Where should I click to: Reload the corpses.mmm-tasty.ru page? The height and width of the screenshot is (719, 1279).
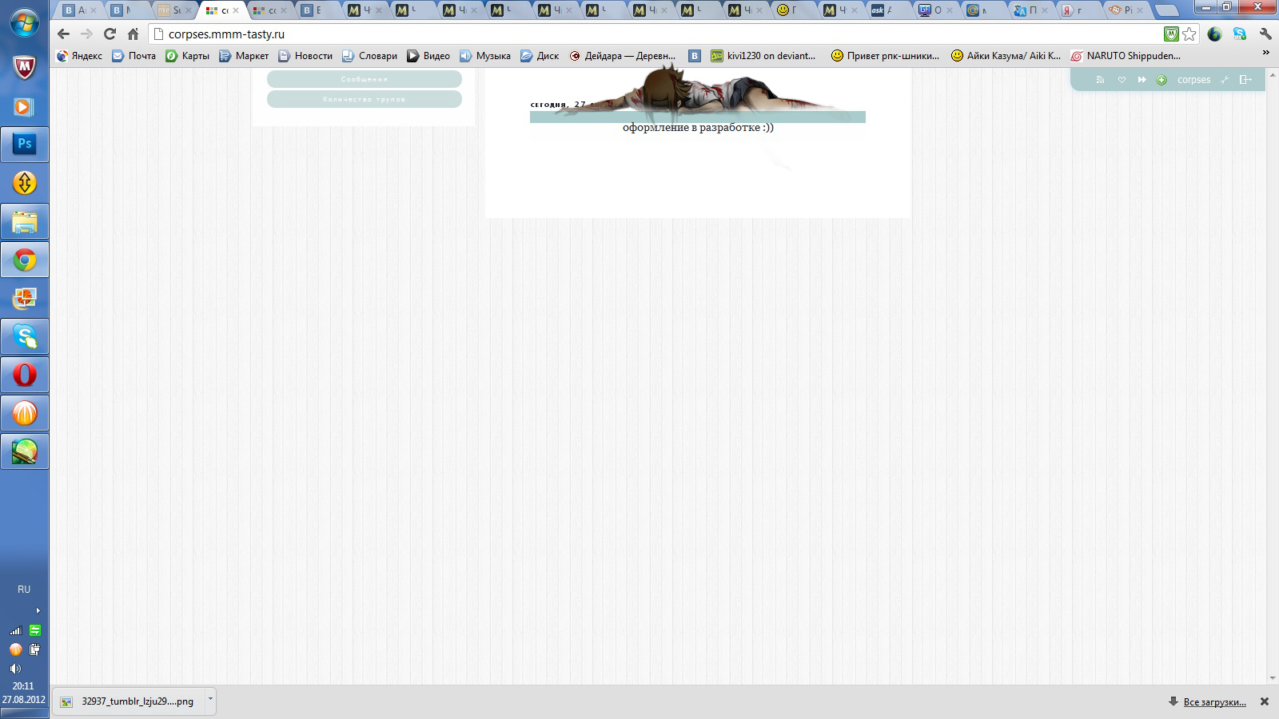pos(110,34)
